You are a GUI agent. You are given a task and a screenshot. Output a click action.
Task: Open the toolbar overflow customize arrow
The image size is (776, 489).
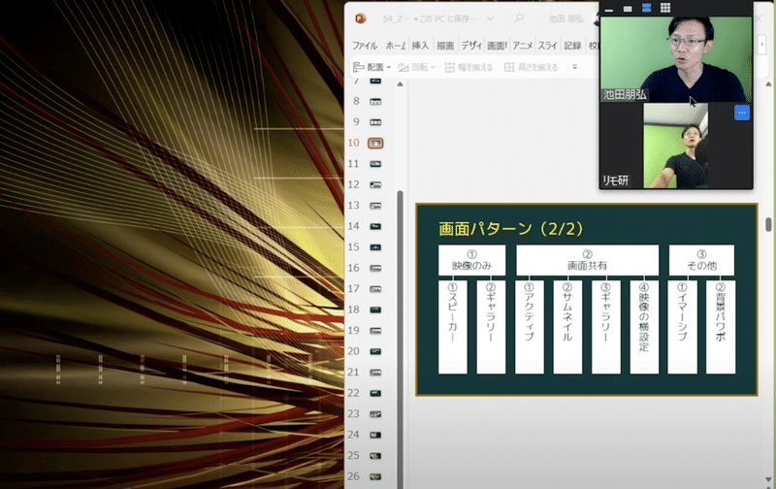[574, 67]
